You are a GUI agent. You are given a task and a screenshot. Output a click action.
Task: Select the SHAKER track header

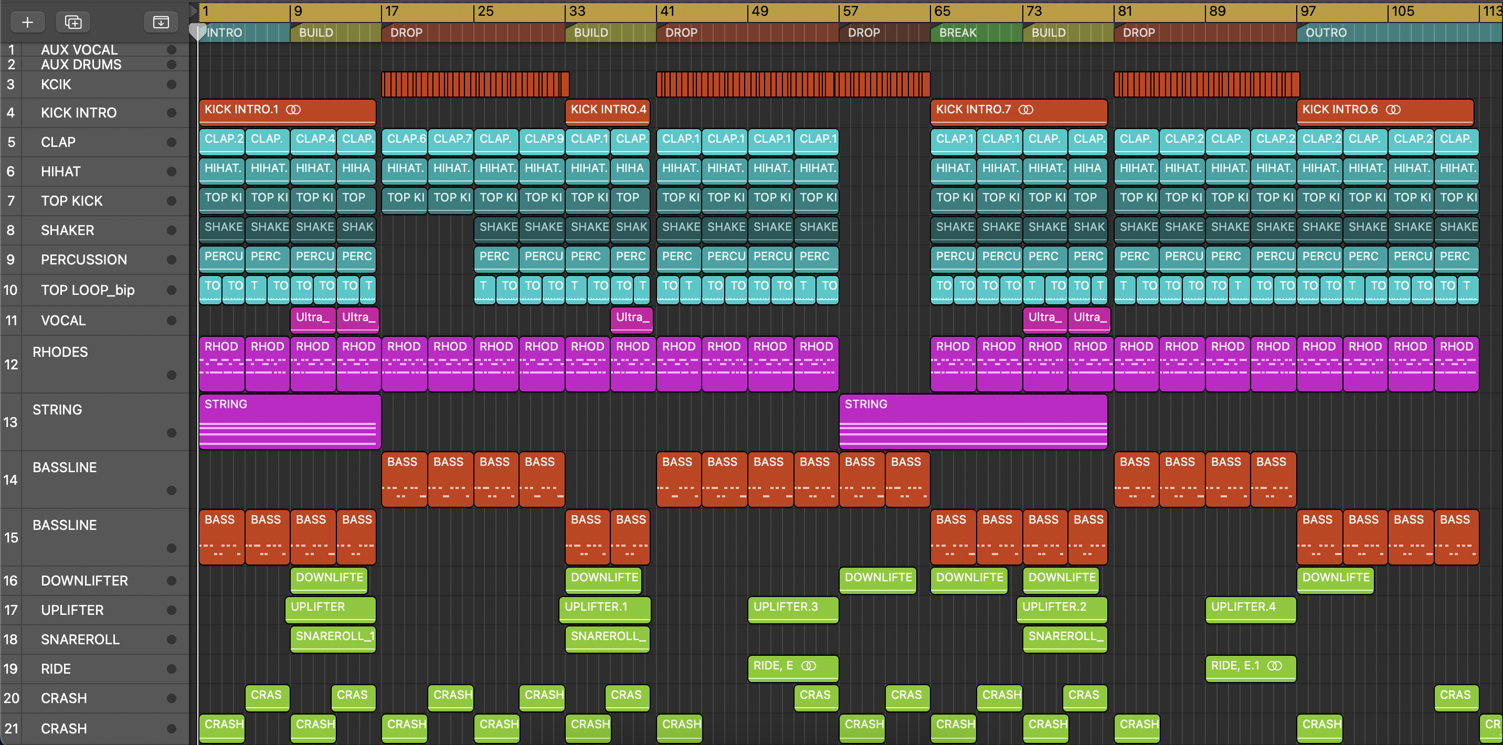pyautogui.click(x=94, y=230)
